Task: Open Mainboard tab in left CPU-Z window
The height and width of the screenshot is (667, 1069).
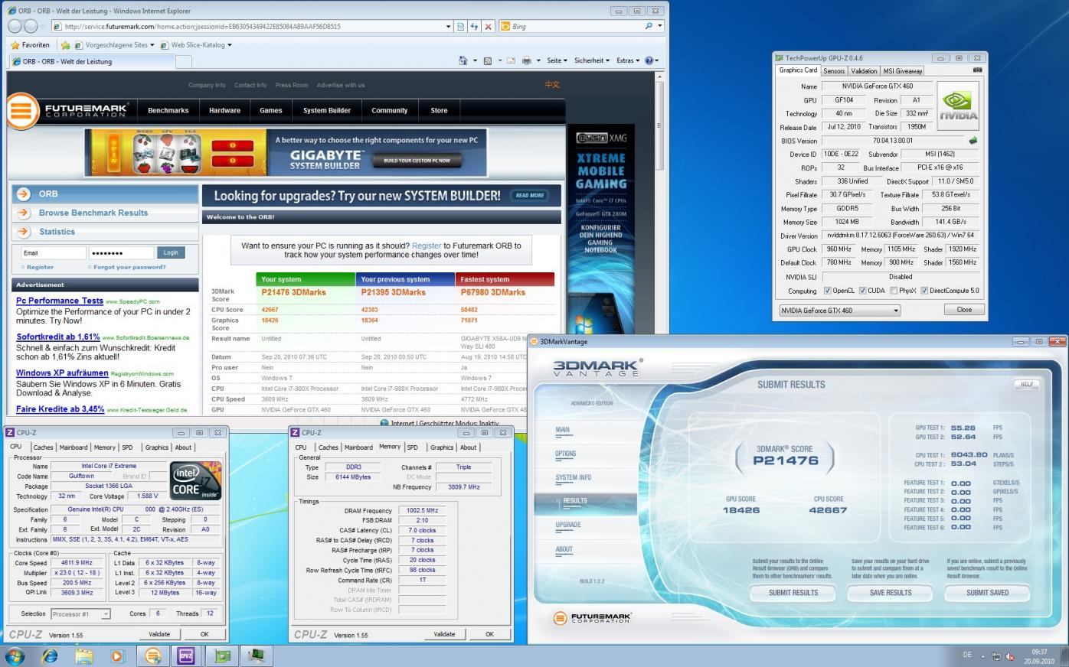Action: click(74, 447)
